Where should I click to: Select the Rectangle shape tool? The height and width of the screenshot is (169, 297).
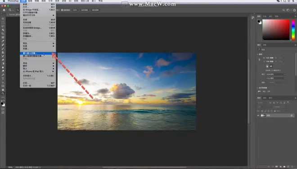pyautogui.click(x=3, y=86)
